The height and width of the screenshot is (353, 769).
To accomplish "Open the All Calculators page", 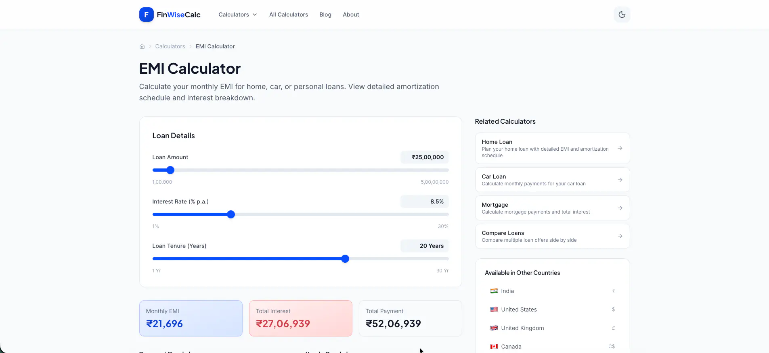I will (288, 15).
